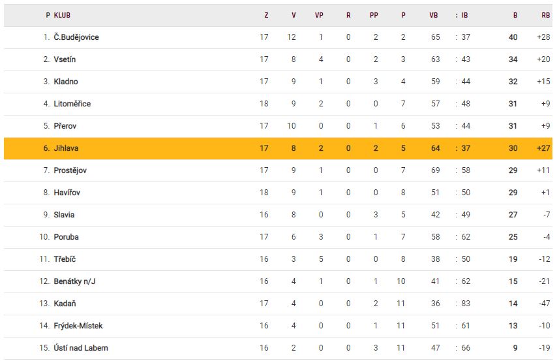Image resolution: width=557 pixels, height=363 pixels.
Task: Open Frýdek-Místek team page
Action: [x=78, y=326]
